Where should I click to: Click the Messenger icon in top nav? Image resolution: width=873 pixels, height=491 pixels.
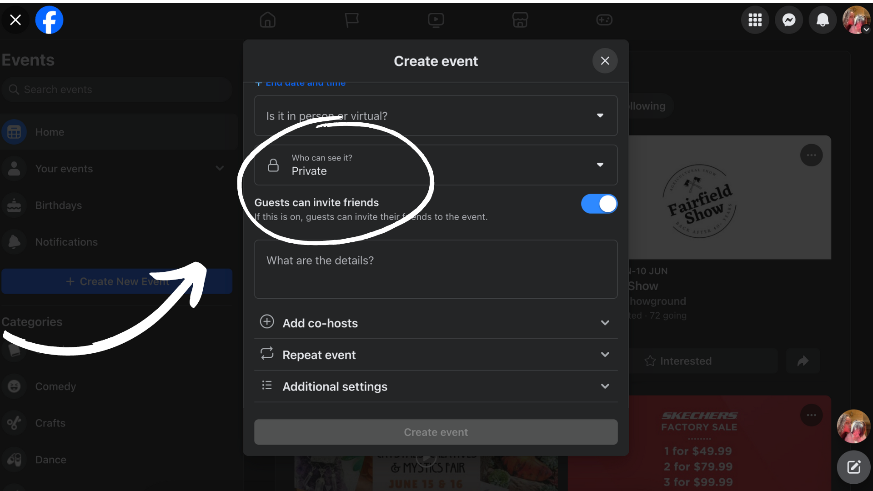point(789,20)
